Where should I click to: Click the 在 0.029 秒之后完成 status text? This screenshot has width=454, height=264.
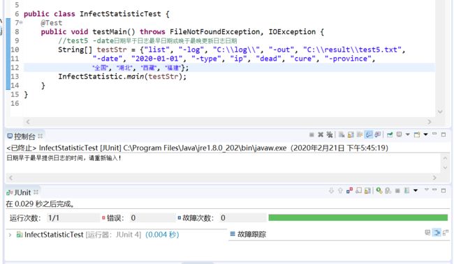pos(40,204)
